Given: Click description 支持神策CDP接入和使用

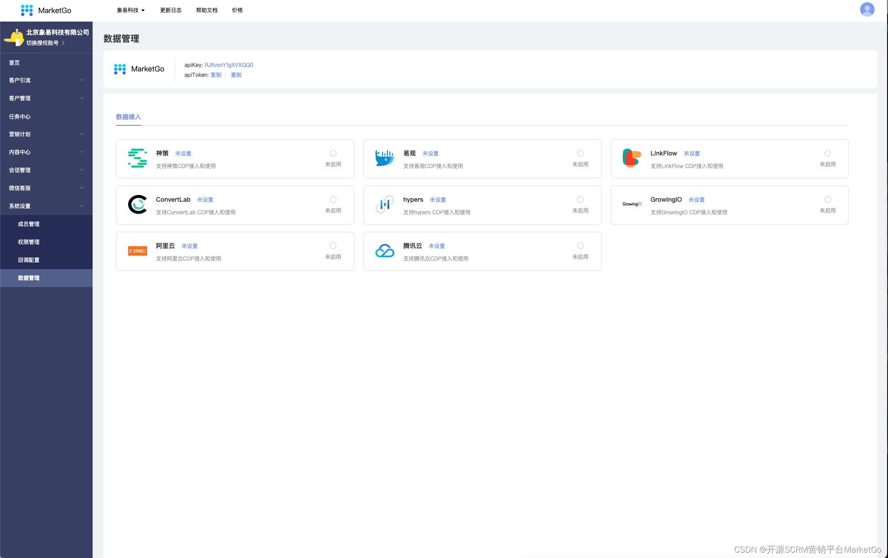Looking at the screenshot, I should tap(186, 166).
